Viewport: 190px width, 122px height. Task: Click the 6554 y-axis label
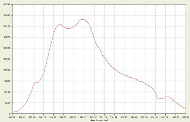[7, 103]
